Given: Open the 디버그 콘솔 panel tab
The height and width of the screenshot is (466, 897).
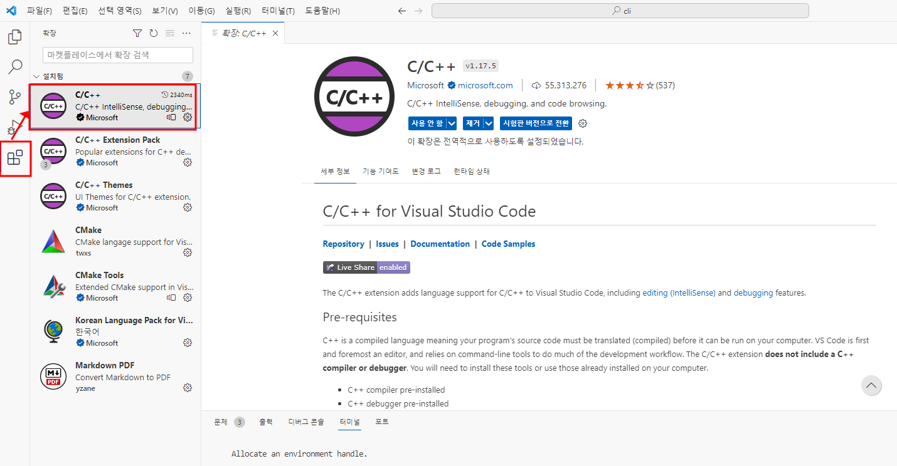Looking at the screenshot, I should pyautogui.click(x=306, y=422).
